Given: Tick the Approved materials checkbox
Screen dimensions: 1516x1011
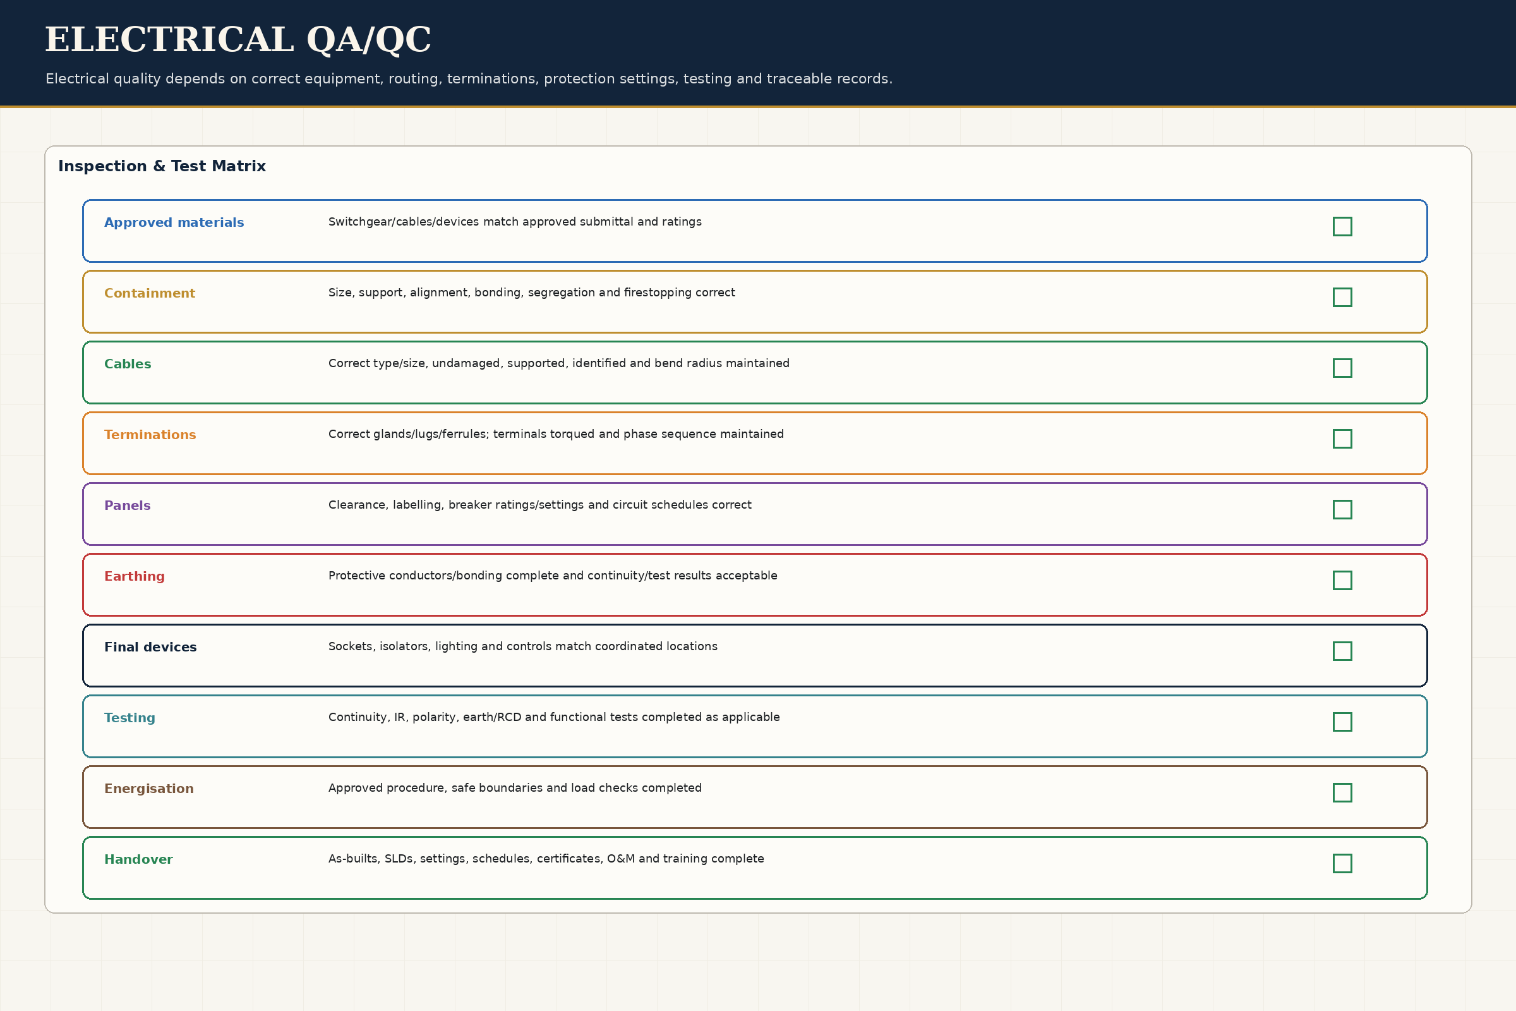Looking at the screenshot, I should click(1343, 226).
